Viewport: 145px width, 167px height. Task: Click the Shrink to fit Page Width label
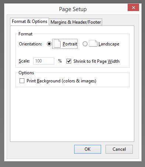coord(96,61)
